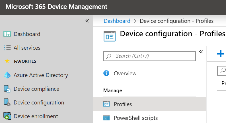
Task: Click the PowerShell scripts icon
Action: click(x=106, y=118)
